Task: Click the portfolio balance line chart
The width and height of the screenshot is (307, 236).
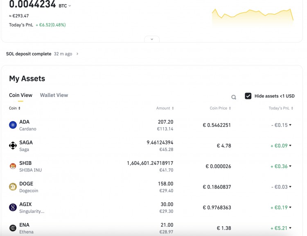Action: [253, 17]
